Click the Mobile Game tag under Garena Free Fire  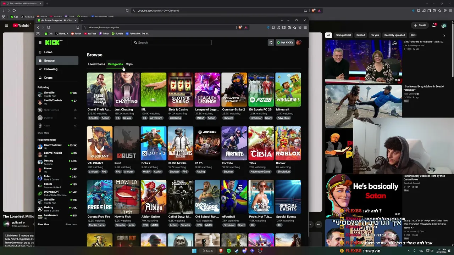(96, 225)
